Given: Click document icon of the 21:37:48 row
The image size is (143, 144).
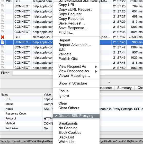Looking at the screenshot, I should point(3,63).
